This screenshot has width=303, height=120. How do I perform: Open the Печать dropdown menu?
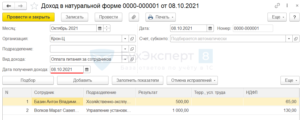(x=161, y=17)
